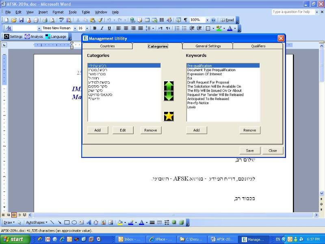The height and width of the screenshot is (244, 325).
Task: Paste clipboard contents via the toolbar icon
Action: click(x=93, y=20)
